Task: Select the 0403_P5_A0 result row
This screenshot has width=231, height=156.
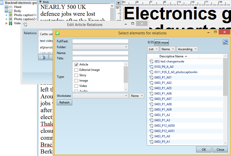Action: (185, 137)
